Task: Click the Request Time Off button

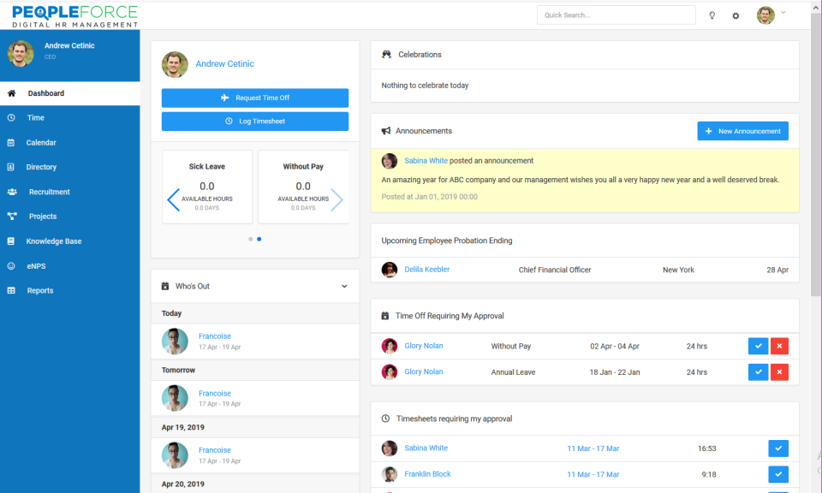Action: (x=255, y=98)
